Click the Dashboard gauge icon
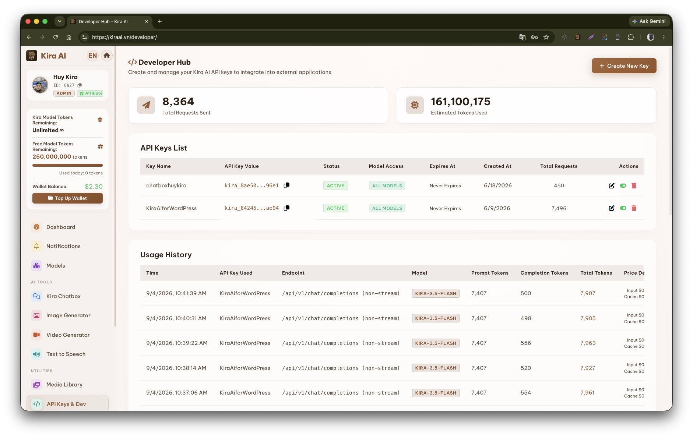Screen dimensions: 693x438 tap(36, 227)
